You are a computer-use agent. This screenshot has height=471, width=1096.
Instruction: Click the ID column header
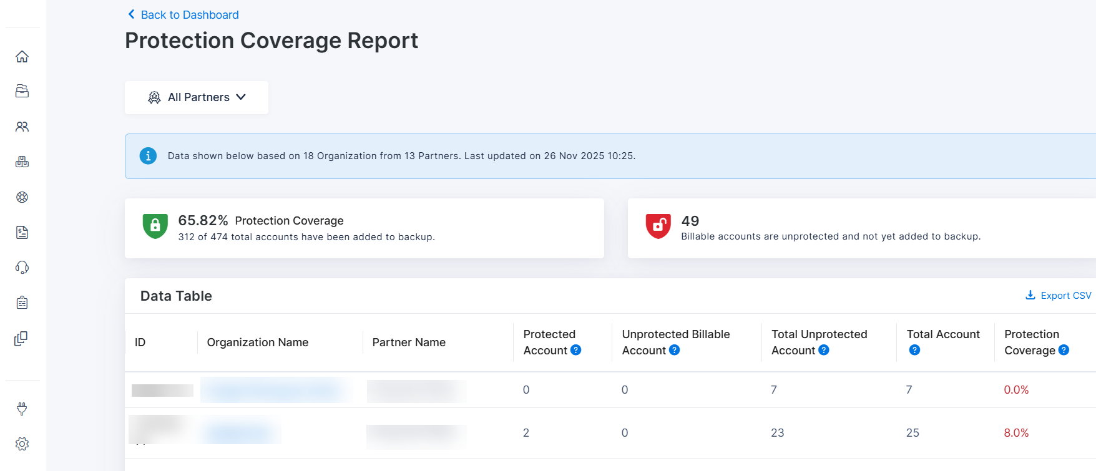pyautogui.click(x=140, y=342)
